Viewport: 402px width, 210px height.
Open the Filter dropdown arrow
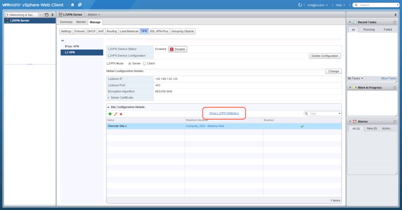[340, 114]
